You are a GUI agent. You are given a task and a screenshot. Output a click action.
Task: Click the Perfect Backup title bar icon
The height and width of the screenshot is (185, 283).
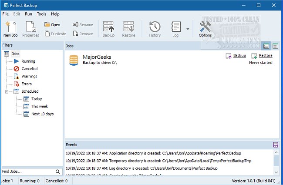point(6,5)
